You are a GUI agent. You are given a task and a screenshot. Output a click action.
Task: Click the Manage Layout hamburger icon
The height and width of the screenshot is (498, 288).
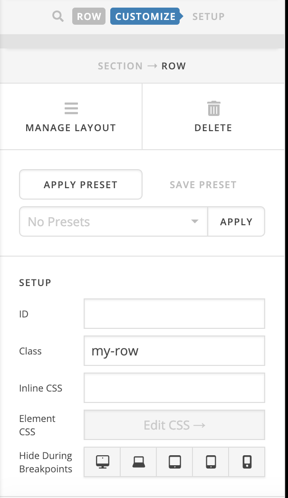[x=71, y=108]
